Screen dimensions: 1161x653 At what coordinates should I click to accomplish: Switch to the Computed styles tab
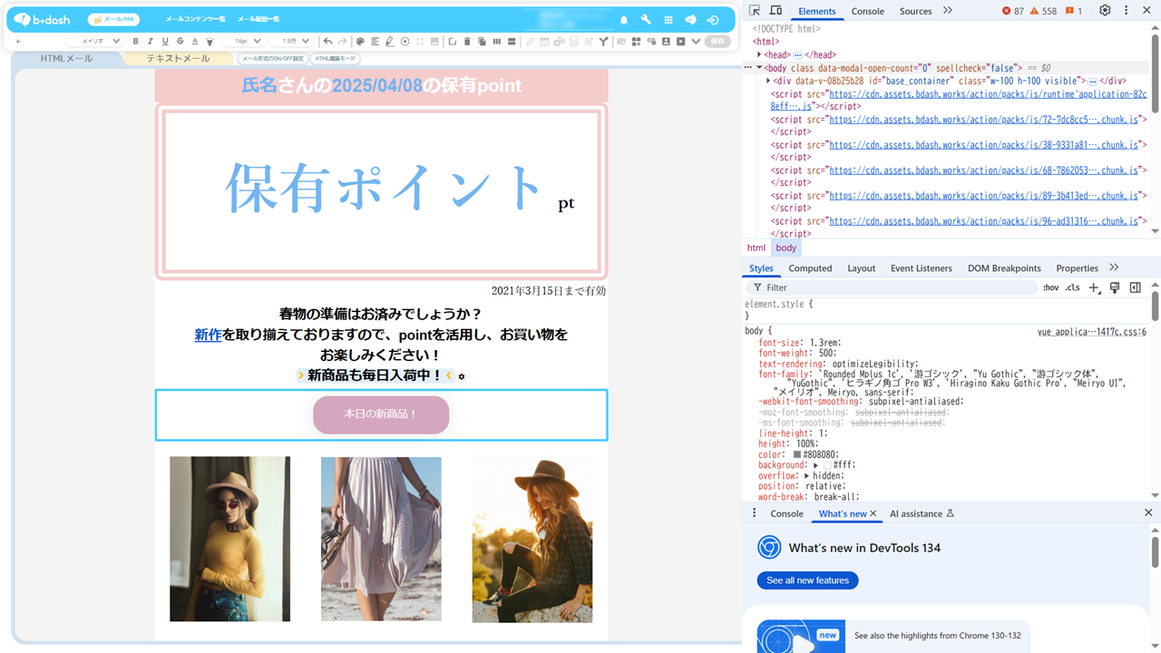810,268
